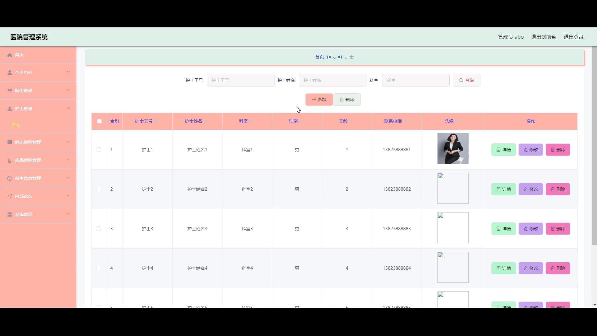Viewport: 597px width, 336px height.
Task: Expand the 科室信息管理 chevron
Action: tap(68, 178)
